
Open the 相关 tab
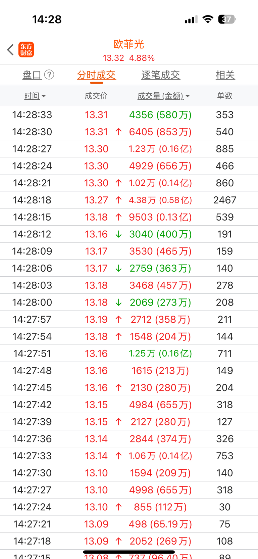point(225,75)
